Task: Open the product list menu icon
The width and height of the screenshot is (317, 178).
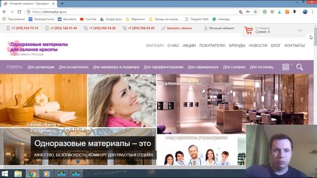Action: [286, 67]
